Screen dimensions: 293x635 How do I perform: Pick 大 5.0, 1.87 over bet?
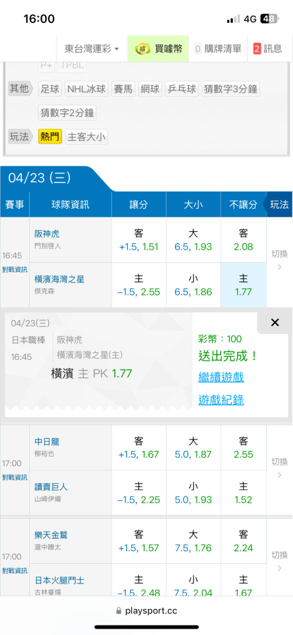click(x=193, y=448)
